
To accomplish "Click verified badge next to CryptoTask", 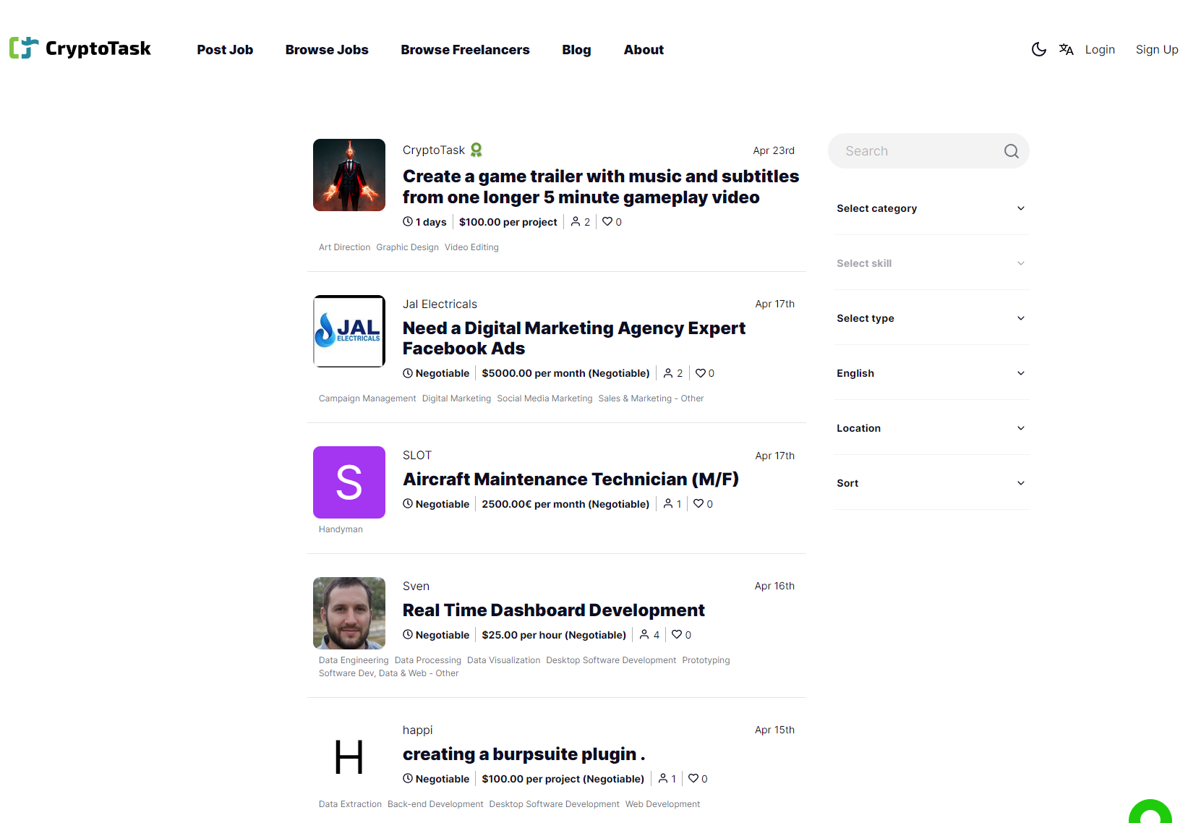I will click(x=476, y=150).
